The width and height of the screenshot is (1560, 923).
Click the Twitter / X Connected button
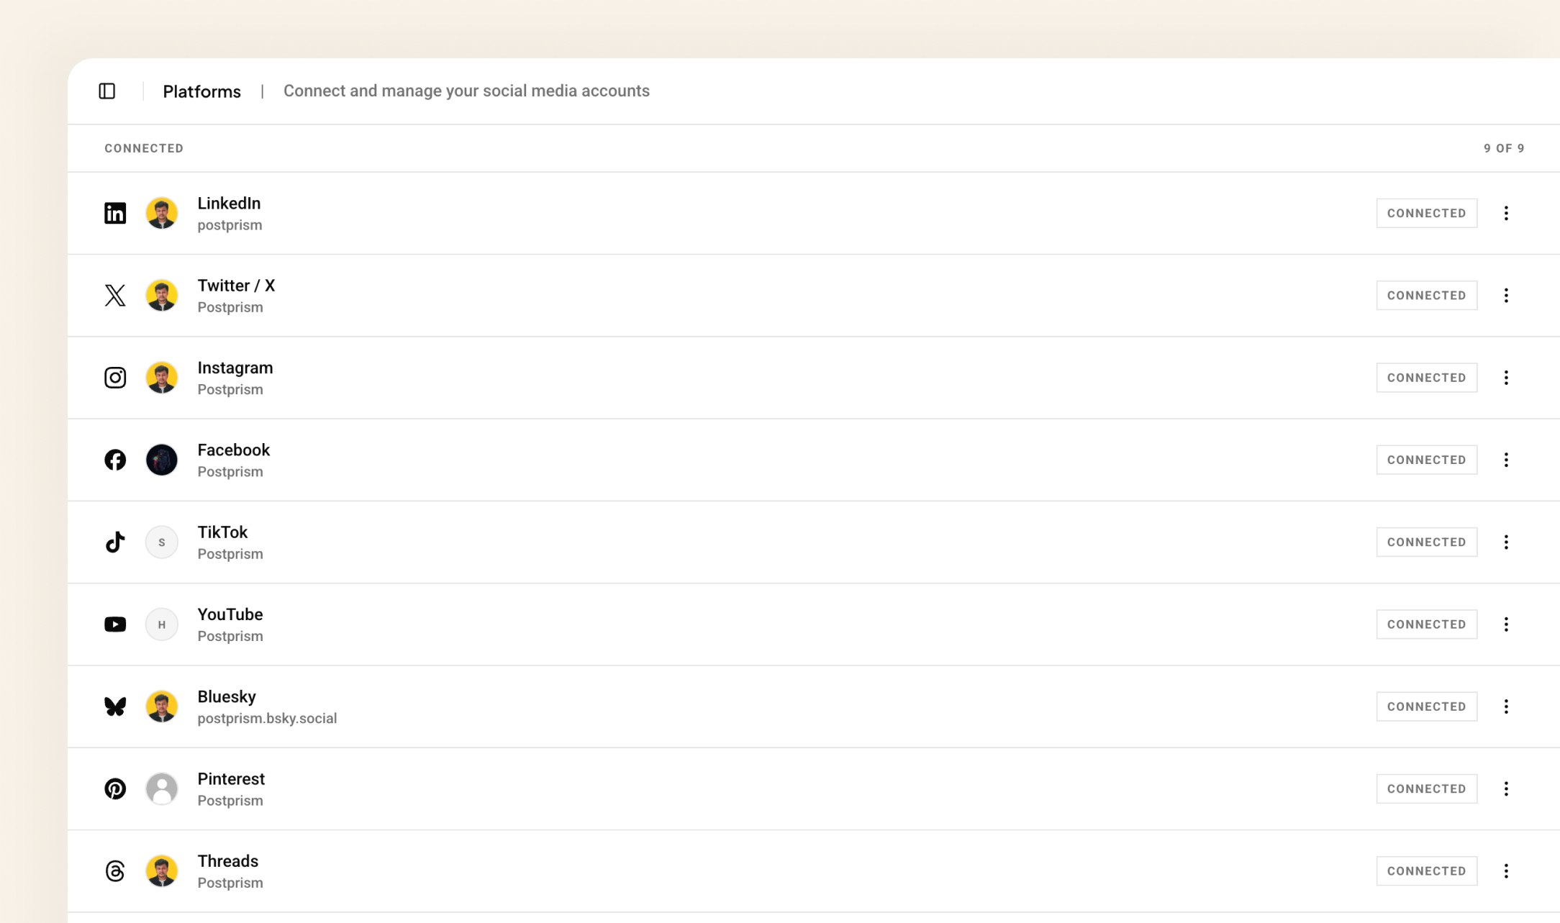click(1426, 295)
